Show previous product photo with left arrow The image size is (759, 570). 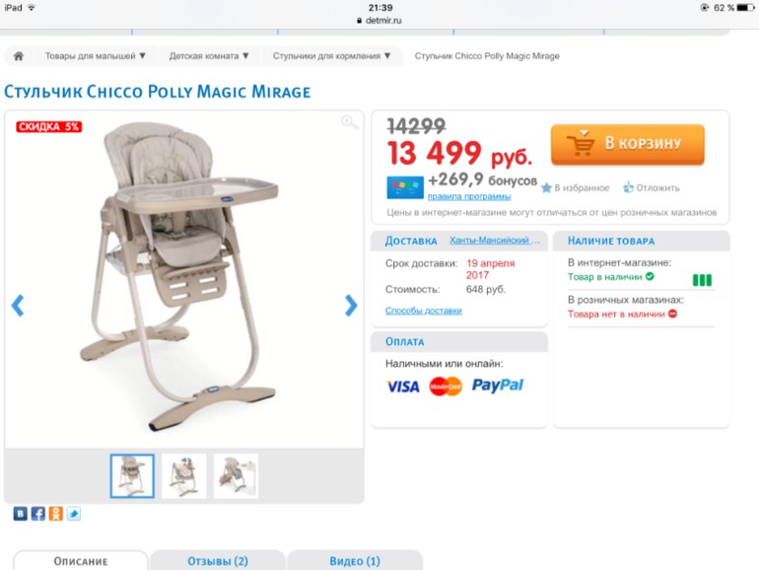tap(18, 306)
